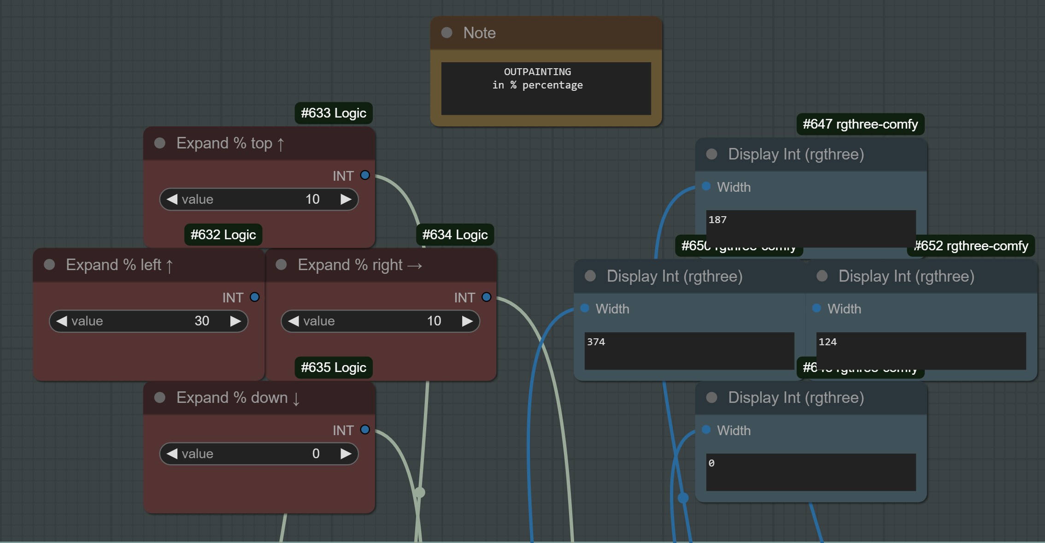
Task: Click Width input port of Display Int showing 124
Action: point(816,308)
